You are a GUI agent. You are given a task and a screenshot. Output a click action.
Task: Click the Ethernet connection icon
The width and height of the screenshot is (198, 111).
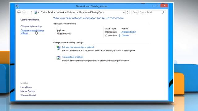(119, 35)
